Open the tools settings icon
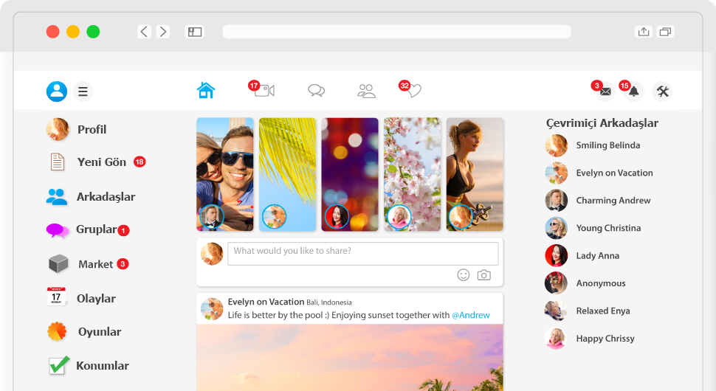Screen dimensions: 716x391 pyautogui.click(x=662, y=91)
